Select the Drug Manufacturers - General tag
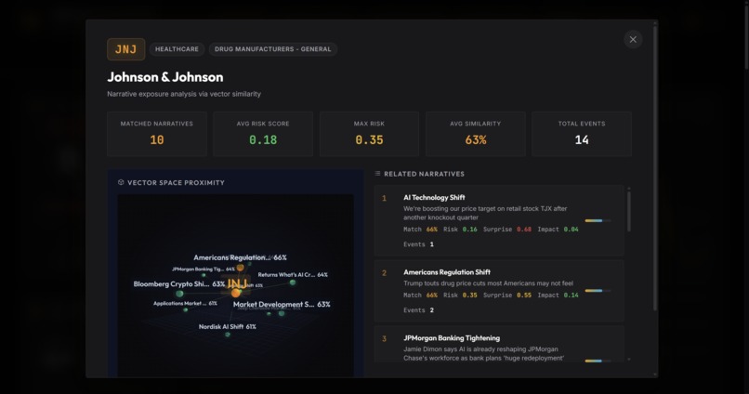The image size is (749, 394). 273,49
